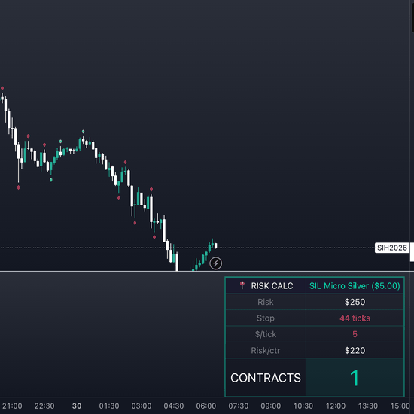Click the Risk/ctr row label
Viewport: 414px width, 414px height.
pos(266,350)
